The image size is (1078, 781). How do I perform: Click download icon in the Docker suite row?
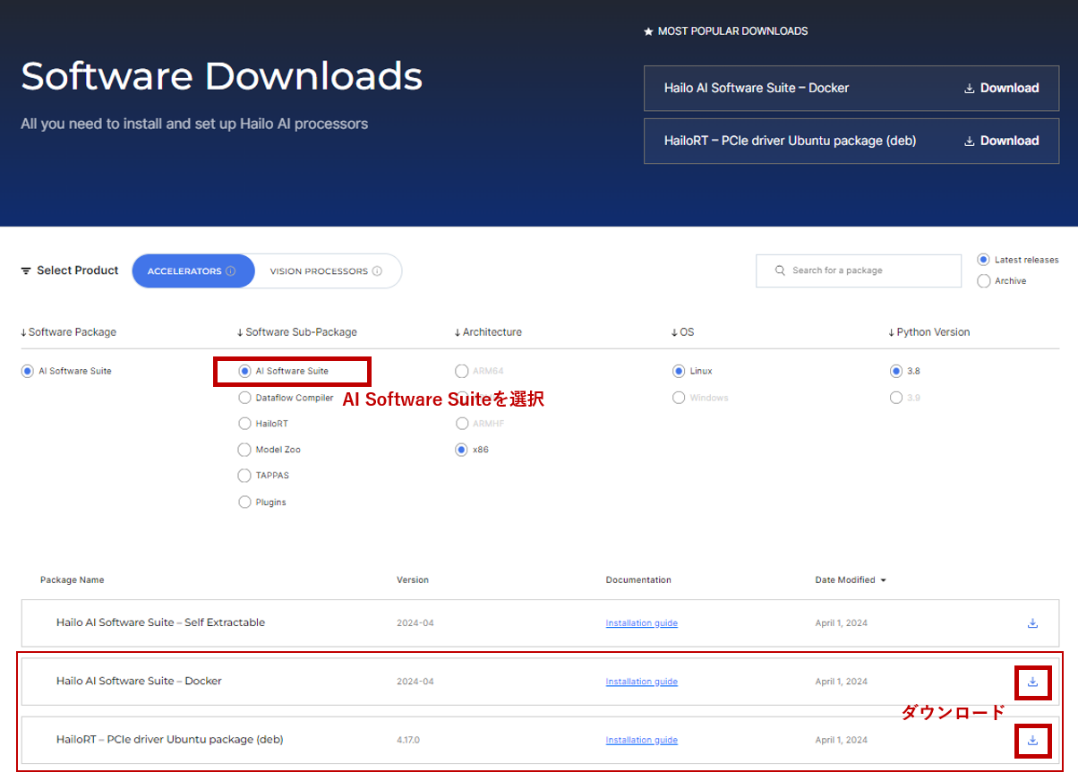click(1032, 682)
